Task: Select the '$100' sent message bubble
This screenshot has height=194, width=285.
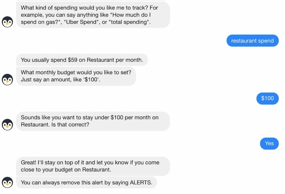Action: coord(267,98)
